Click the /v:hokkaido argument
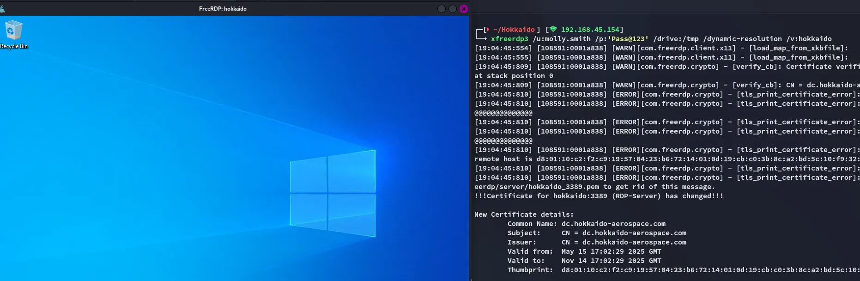860x281 pixels. pos(809,39)
